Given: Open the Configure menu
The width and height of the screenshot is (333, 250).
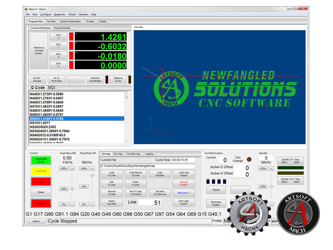Looking at the screenshot, I should [46, 14].
